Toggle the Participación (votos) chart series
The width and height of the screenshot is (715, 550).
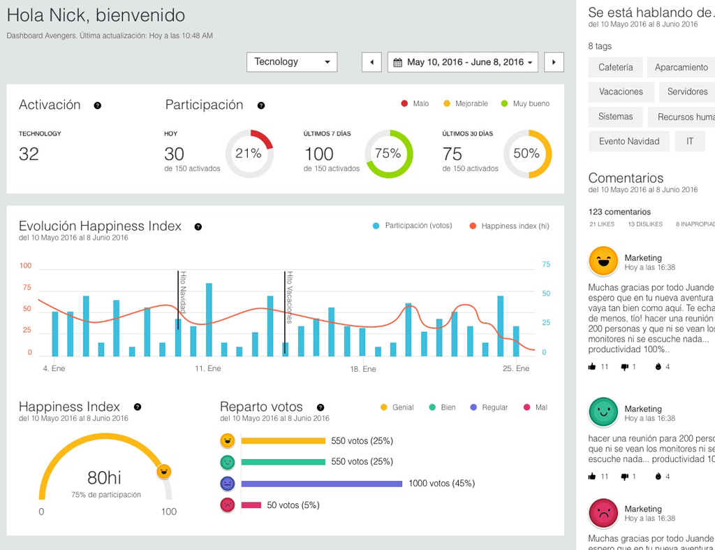click(412, 226)
